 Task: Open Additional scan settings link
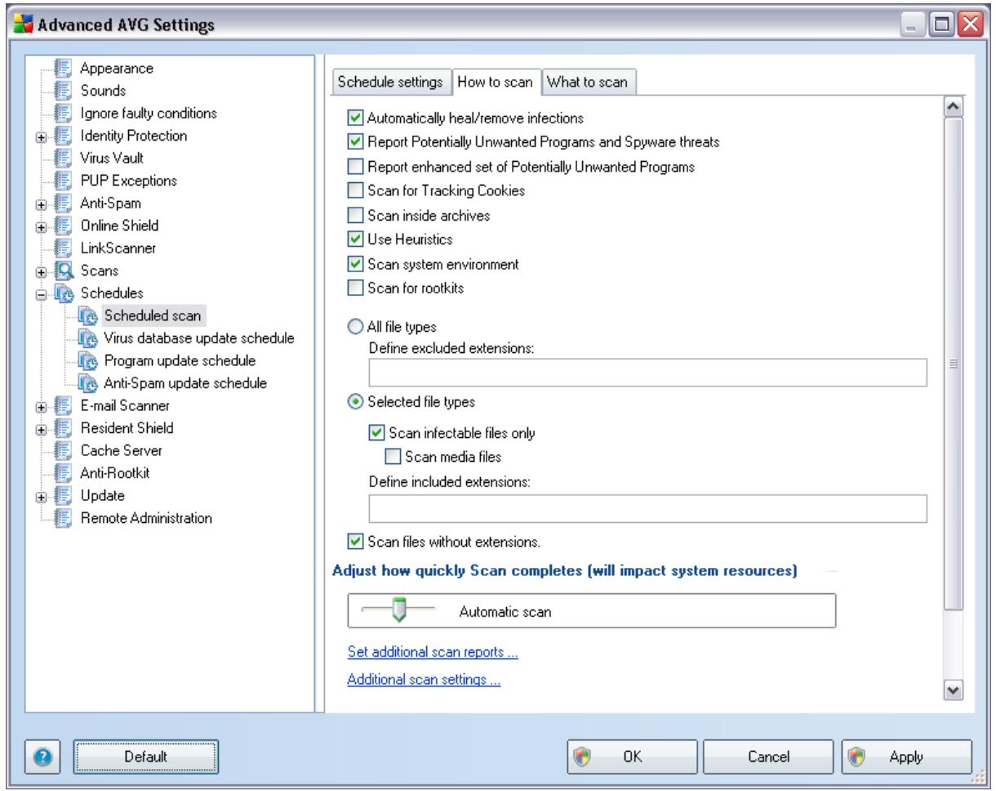424,680
